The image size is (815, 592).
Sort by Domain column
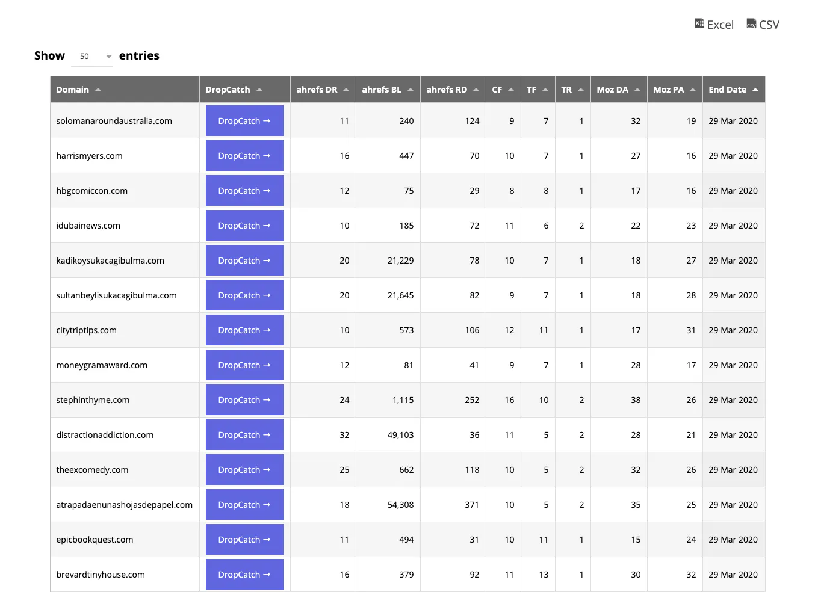tap(125, 90)
